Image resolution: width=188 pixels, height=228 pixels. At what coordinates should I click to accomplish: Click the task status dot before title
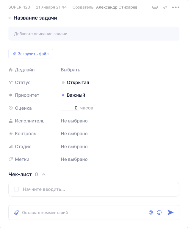10,18
